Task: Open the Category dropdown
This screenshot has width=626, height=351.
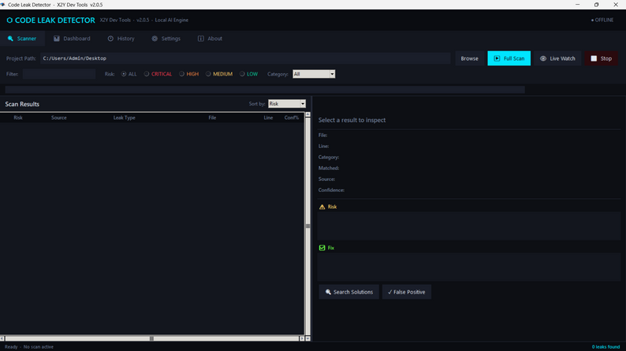Action: [314, 74]
